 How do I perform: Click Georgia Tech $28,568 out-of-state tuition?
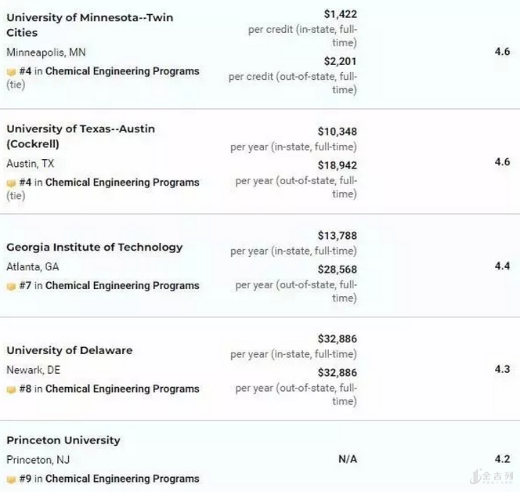[x=337, y=270]
